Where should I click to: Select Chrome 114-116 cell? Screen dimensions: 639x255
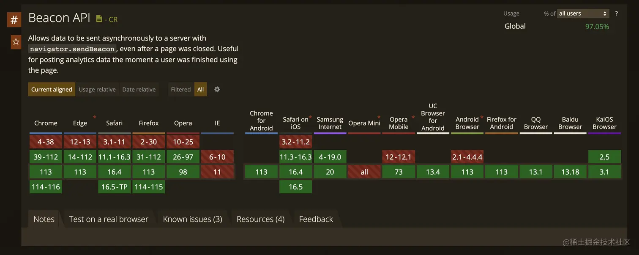46,186
